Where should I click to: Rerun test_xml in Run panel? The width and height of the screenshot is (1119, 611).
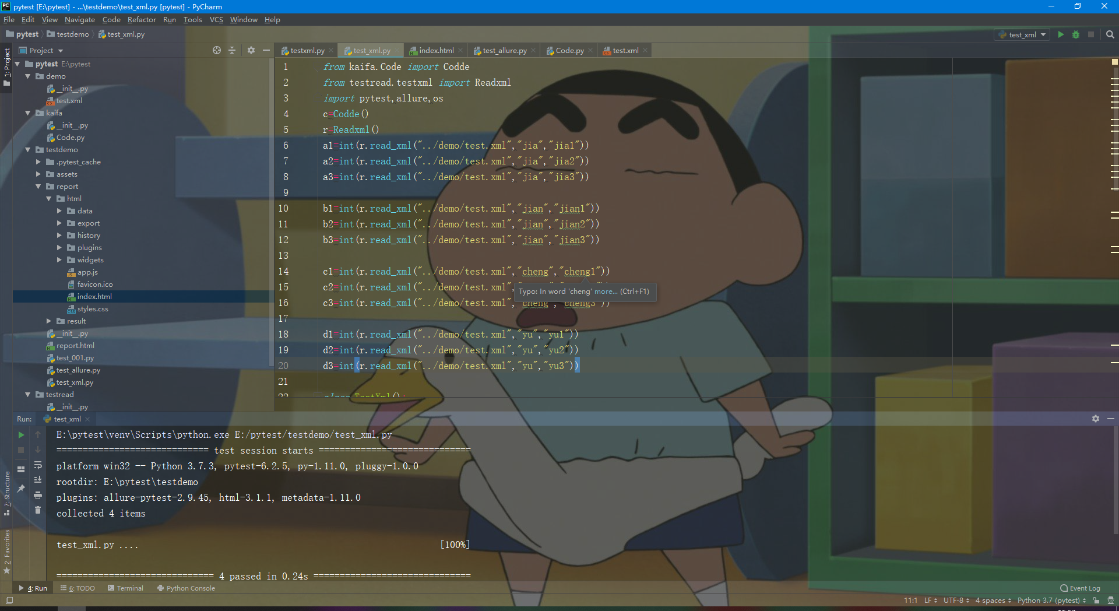pyautogui.click(x=21, y=435)
